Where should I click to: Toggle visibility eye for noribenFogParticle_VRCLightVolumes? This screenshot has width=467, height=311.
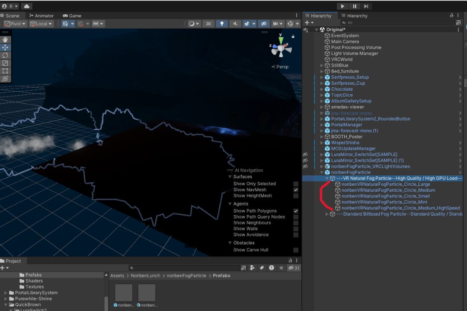click(x=305, y=166)
